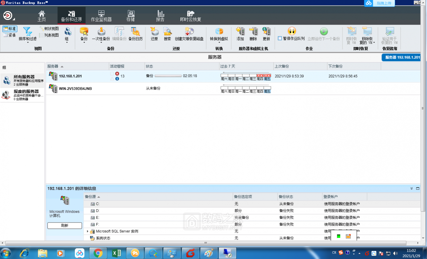Click the Windows Start button
This screenshot has width=427, height=259.
[6, 253]
